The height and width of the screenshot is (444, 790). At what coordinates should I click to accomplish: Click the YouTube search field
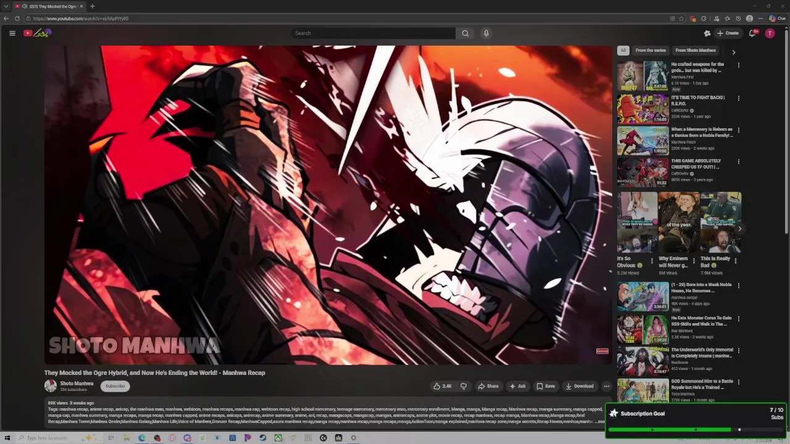click(373, 33)
